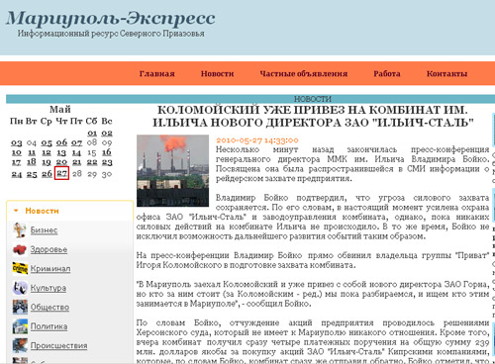This screenshot has height=364, width=495.
Task: Click the Мариуполь-Экспресс site logo
Action: [x=111, y=19]
